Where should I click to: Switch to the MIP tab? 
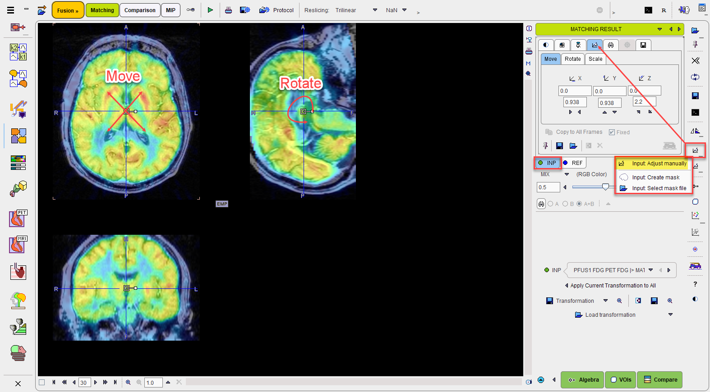tap(171, 10)
